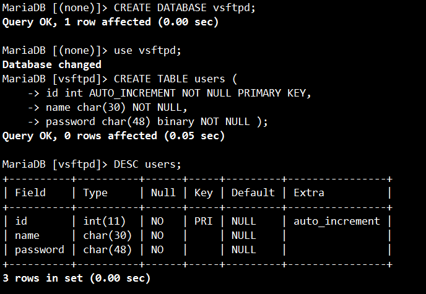Click the PRI value in id row
426x294 pixels.
[x=204, y=221]
